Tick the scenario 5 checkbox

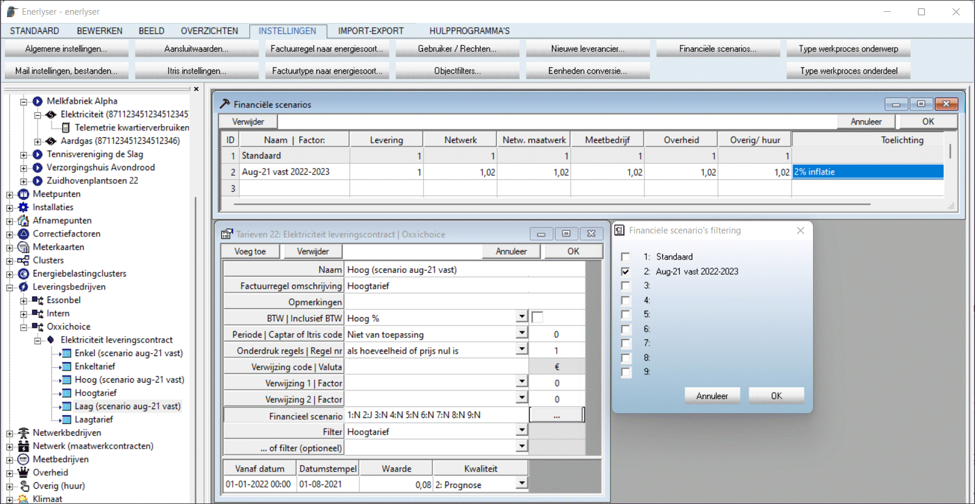pos(626,315)
